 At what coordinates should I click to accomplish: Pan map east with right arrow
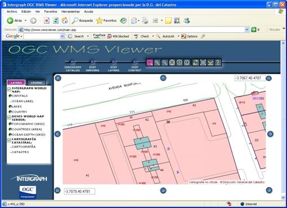click(x=270, y=134)
